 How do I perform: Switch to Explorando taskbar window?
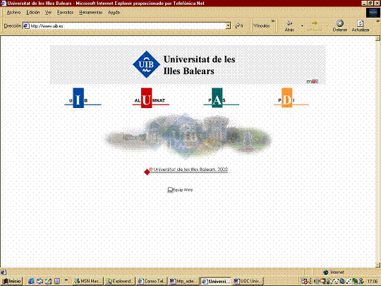pos(120,281)
